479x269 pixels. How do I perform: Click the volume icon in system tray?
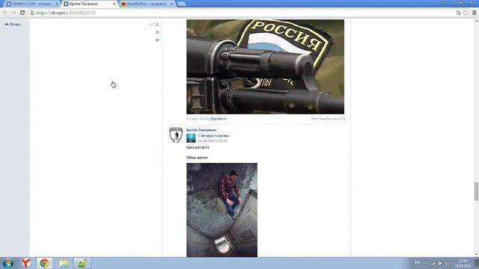pos(446,263)
